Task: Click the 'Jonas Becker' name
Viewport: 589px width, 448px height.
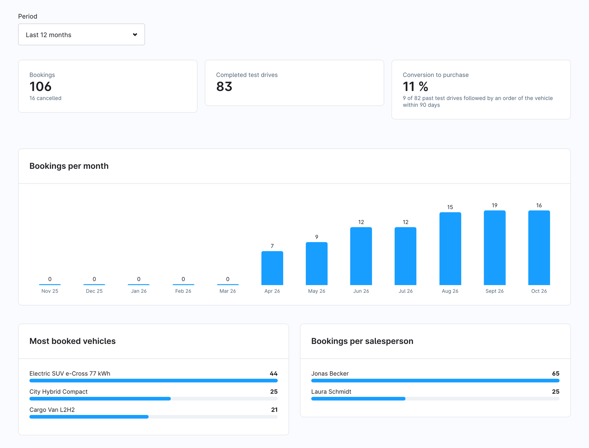Action: 330,373
